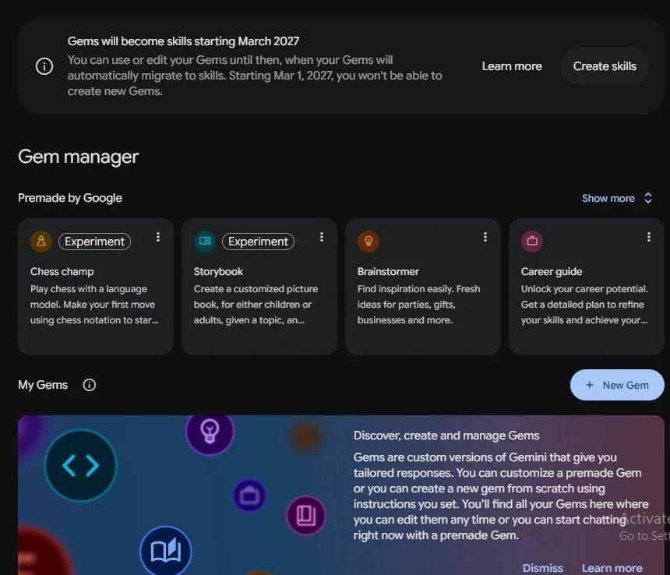
Task: Click the Storybook book icon
Action: [x=205, y=242]
